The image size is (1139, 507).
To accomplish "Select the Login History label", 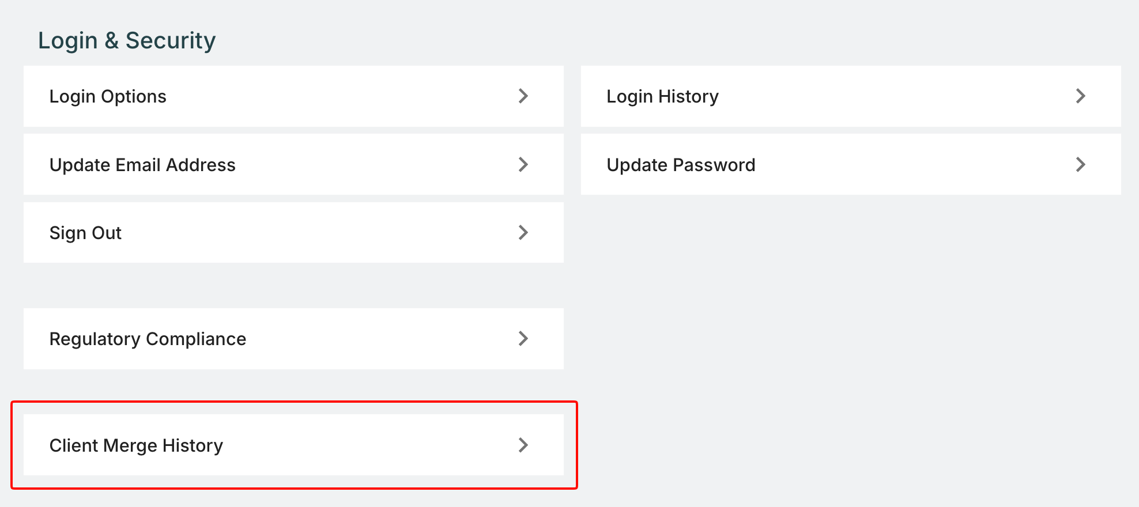I will point(662,96).
